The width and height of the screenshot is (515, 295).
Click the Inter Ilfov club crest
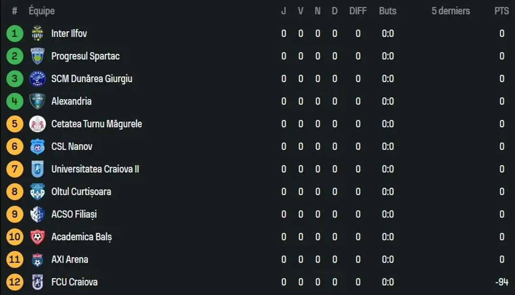(37, 34)
